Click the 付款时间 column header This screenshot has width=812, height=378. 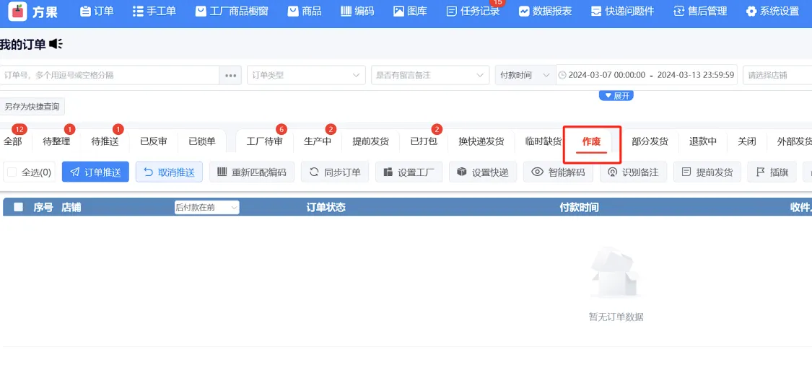[x=579, y=208]
